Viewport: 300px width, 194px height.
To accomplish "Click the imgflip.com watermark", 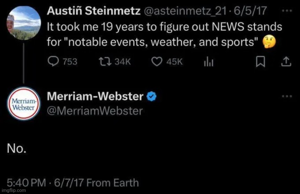I will tap(14, 191).
